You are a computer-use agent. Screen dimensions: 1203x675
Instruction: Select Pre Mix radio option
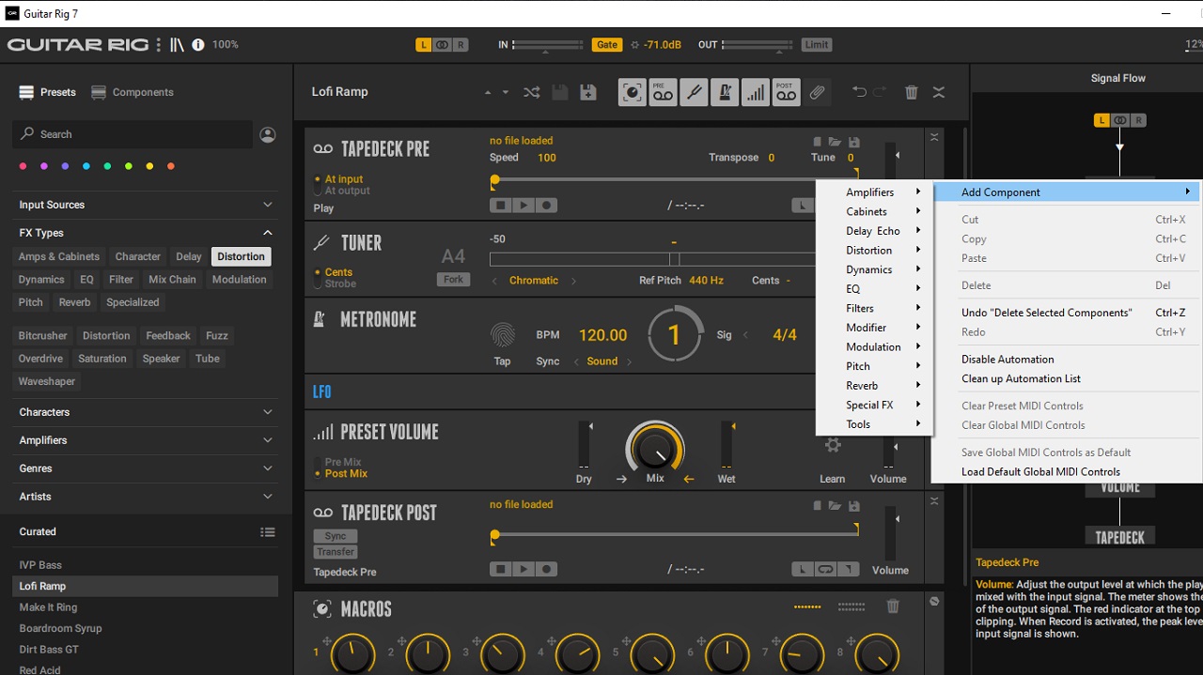(x=342, y=462)
